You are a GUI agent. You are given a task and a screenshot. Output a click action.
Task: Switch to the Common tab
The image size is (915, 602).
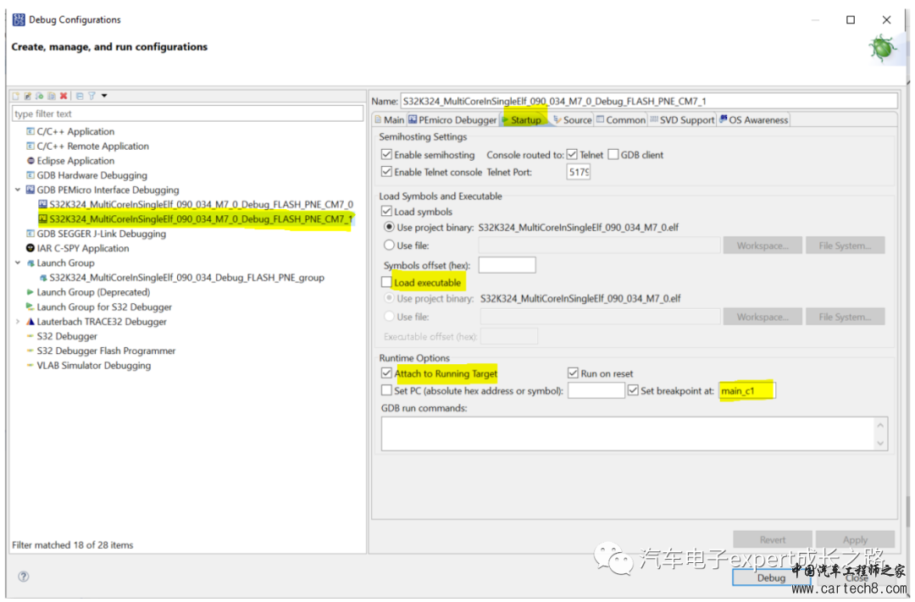[621, 119]
